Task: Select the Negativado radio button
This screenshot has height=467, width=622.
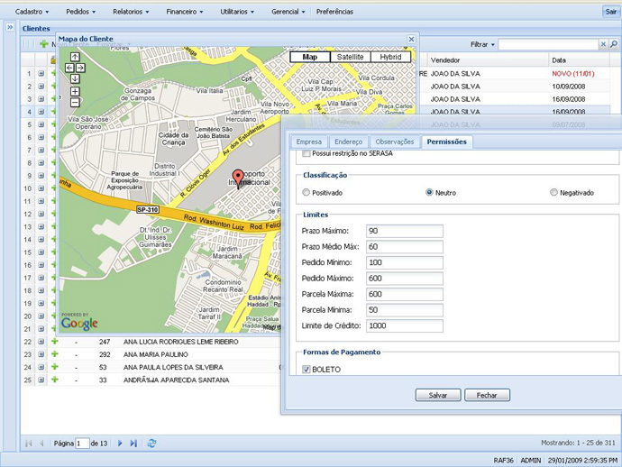Action: [553, 192]
